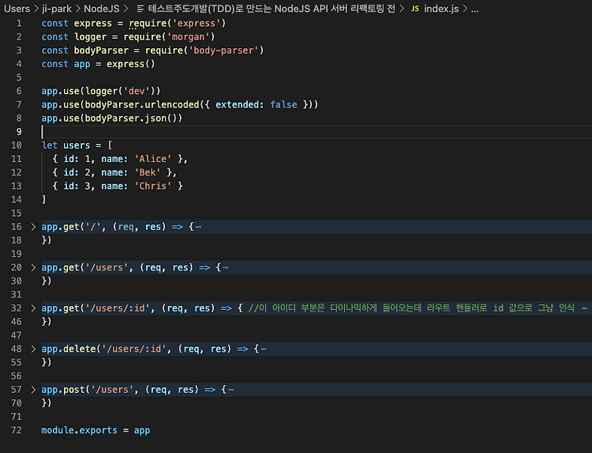Click the '/users' string in app.post
Viewport: 592px width, 453px height.
(x=112, y=390)
